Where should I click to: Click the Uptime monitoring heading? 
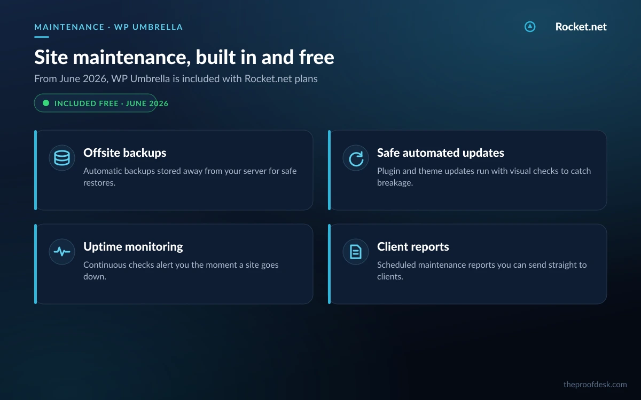point(133,247)
